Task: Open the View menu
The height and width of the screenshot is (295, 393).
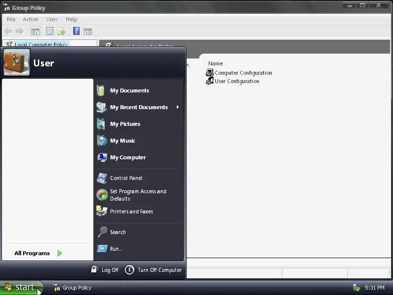Action: (52, 19)
